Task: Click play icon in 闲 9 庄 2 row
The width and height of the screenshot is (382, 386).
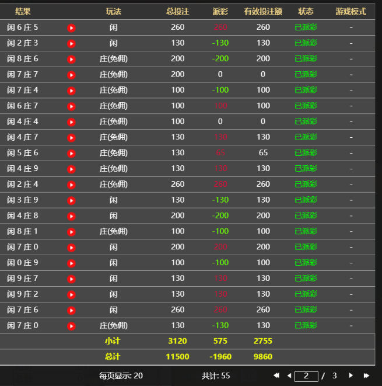Action: 71,294
